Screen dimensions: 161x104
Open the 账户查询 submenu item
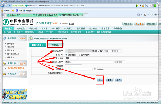coord(7,32)
